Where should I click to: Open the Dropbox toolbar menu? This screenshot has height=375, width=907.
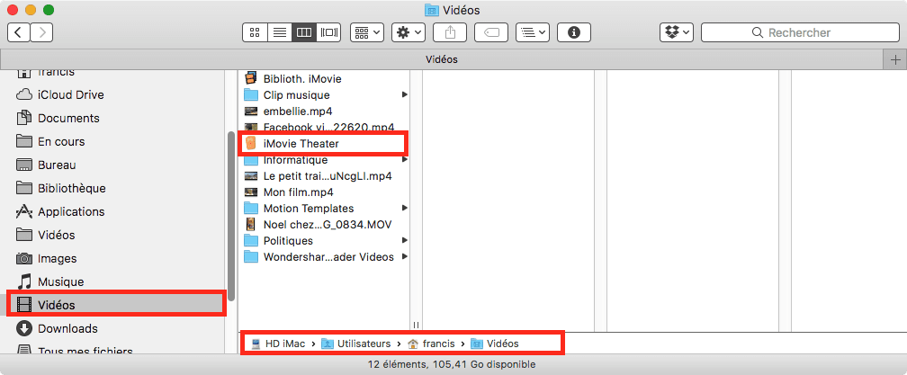tap(677, 32)
